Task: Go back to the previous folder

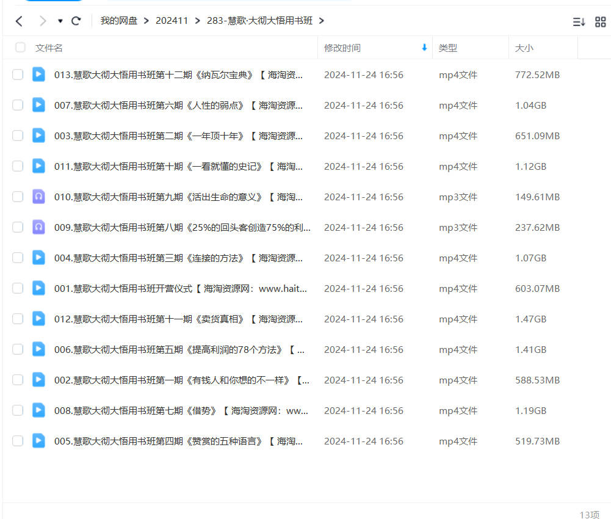Action: point(19,21)
